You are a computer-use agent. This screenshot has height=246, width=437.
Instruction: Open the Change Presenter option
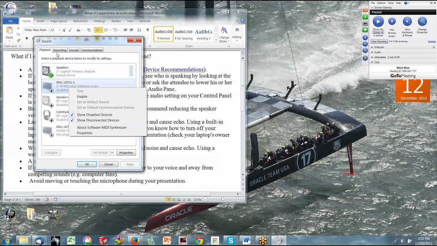(x=422, y=22)
